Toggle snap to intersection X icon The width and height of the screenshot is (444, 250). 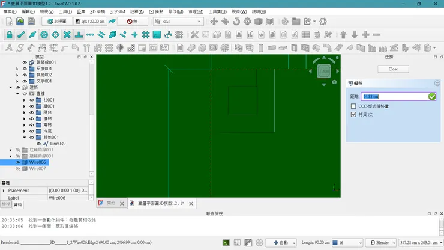coord(67,35)
